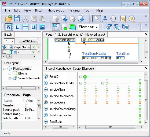Expand the Blocks tree node
This screenshot has width=150, height=137.
(10, 74)
